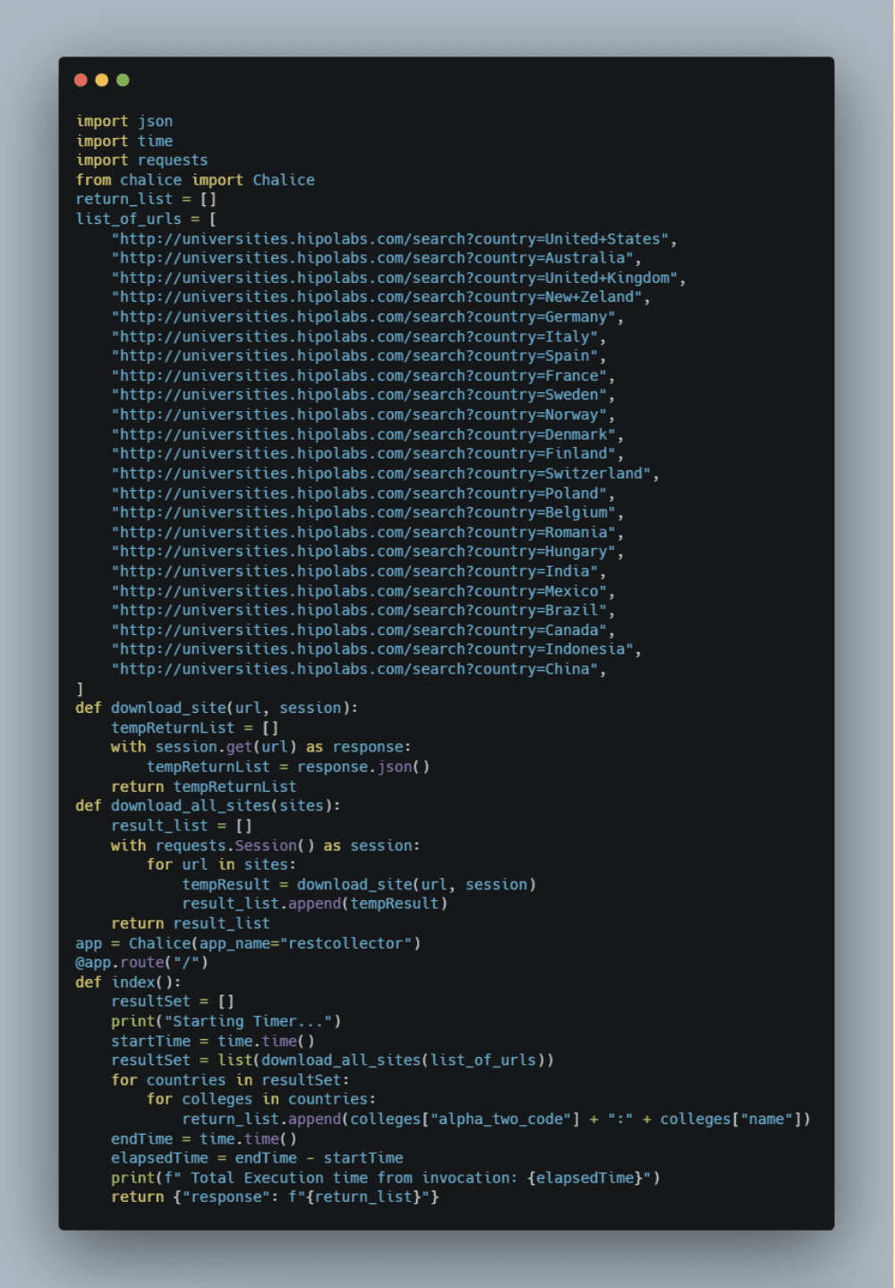Click the yellow minimize dot

pos(101,80)
